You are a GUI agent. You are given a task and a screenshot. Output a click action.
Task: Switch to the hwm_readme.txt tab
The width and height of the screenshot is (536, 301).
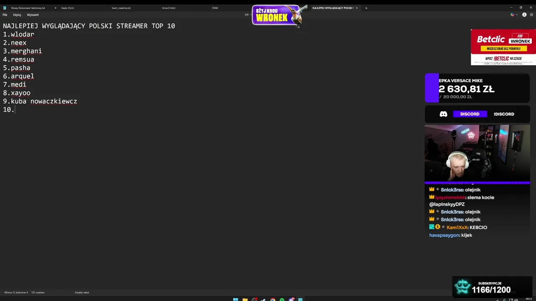(121, 8)
